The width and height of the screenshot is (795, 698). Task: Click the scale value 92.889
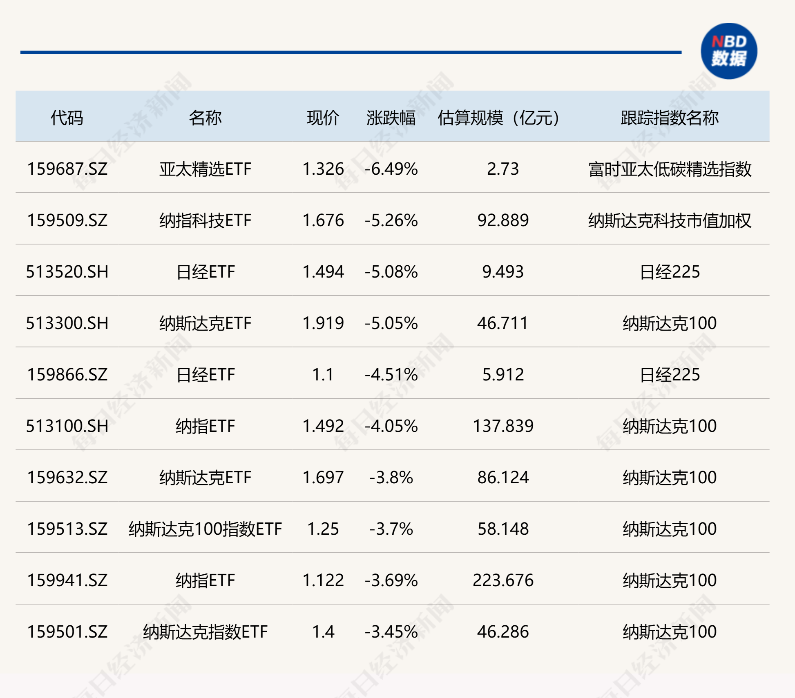point(503,220)
